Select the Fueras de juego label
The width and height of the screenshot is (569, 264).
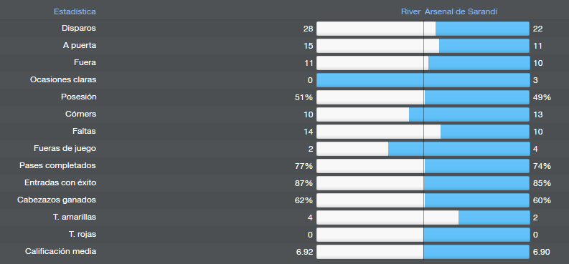65,149
